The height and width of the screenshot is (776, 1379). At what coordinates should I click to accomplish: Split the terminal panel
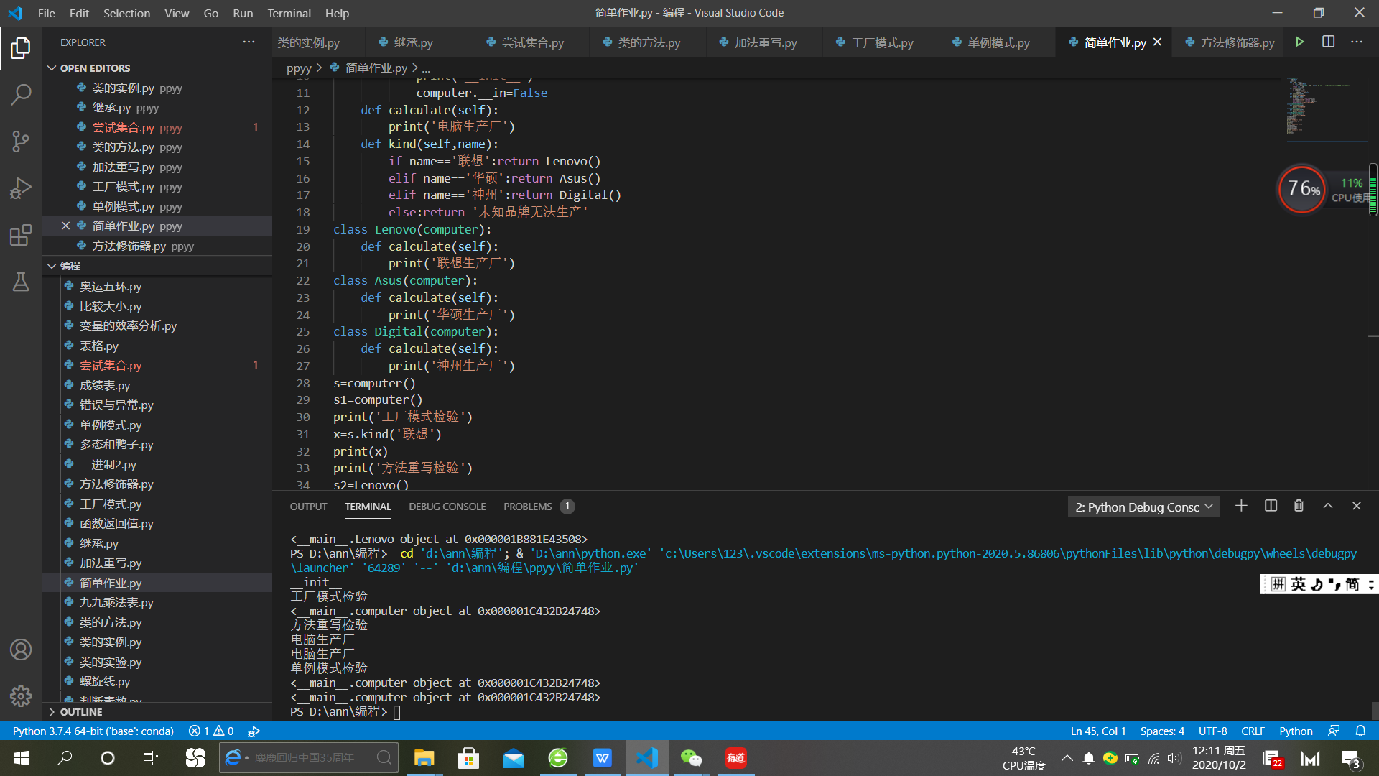pos(1271,507)
